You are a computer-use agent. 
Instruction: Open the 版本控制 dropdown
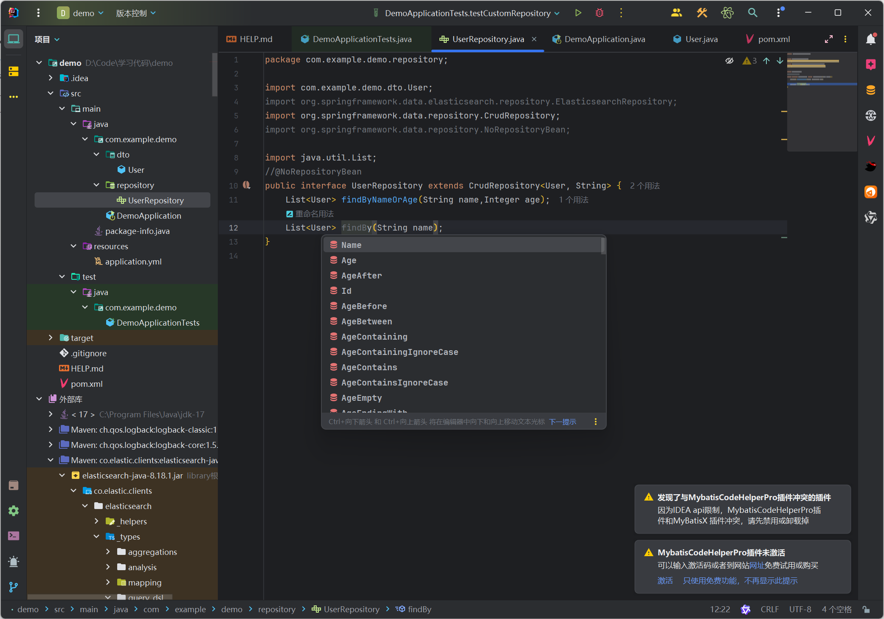136,13
